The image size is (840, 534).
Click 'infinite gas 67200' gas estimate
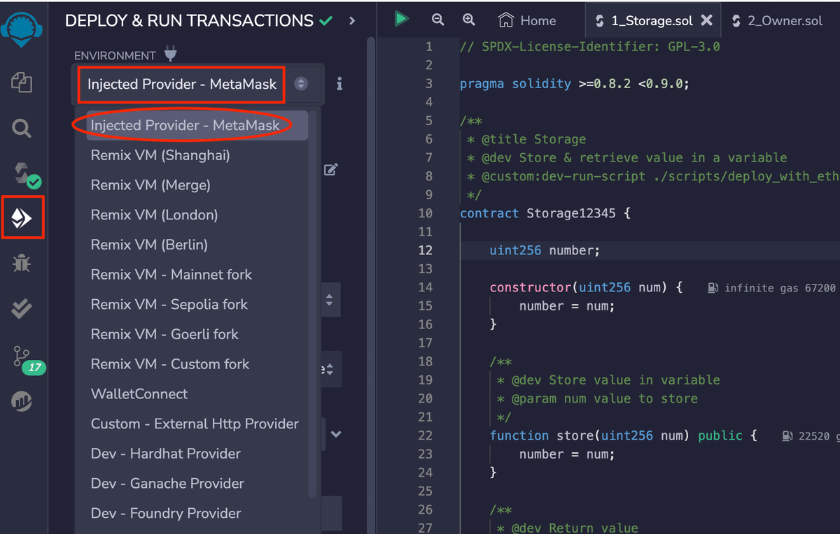click(771, 288)
